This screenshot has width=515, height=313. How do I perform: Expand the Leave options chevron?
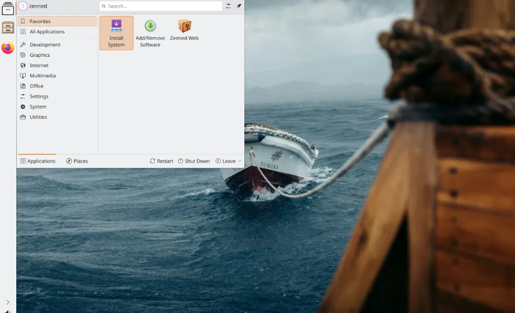point(240,161)
